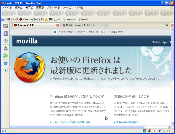Screen dimensions: 175x134
Task: Open the history clock sidebar icon
Action: coord(5,41)
